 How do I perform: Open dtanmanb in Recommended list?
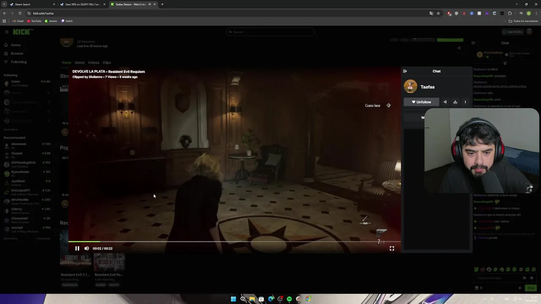point(27,146)
